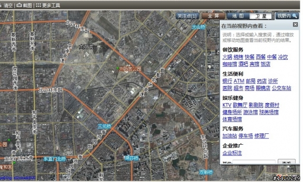Click the 快餐 link
This screenshot has width=303, height=182.
250,57
